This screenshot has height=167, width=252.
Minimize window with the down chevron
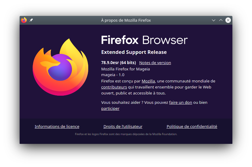(213, 20)
